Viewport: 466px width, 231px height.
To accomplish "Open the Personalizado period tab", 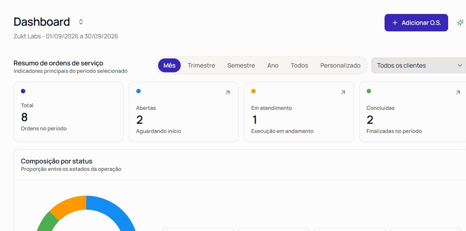I will [340, 65].
